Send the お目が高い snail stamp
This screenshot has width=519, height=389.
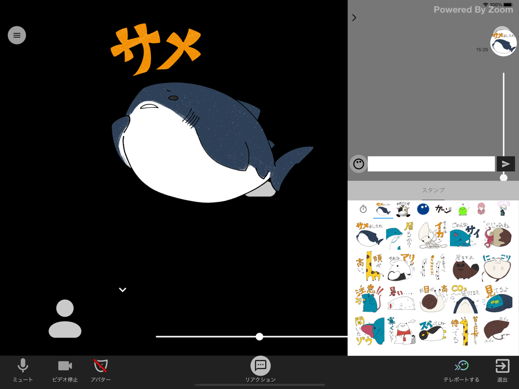[x=433, y=299]
